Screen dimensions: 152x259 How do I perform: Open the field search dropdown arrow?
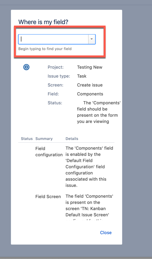(92, 39)
